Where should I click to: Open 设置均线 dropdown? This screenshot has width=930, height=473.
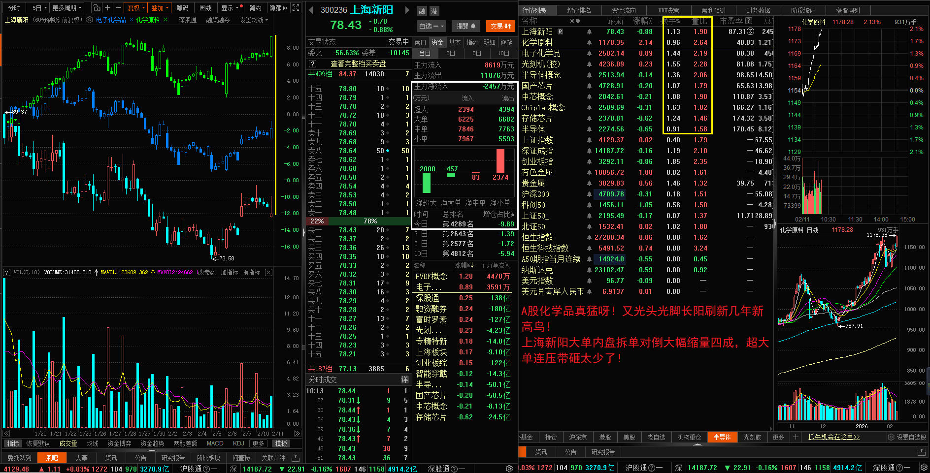(x=254, y=20)
